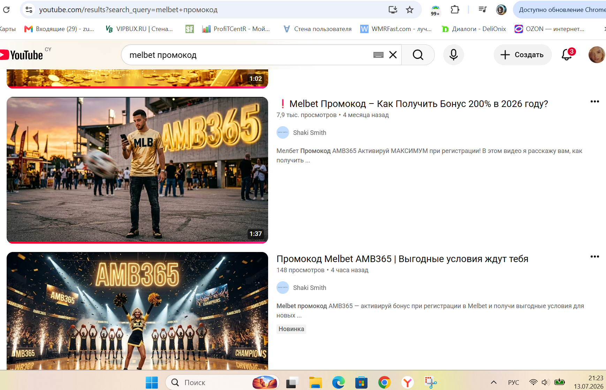
Task: Open more options for Выгодные условия video
Action: tap(595, 257)
